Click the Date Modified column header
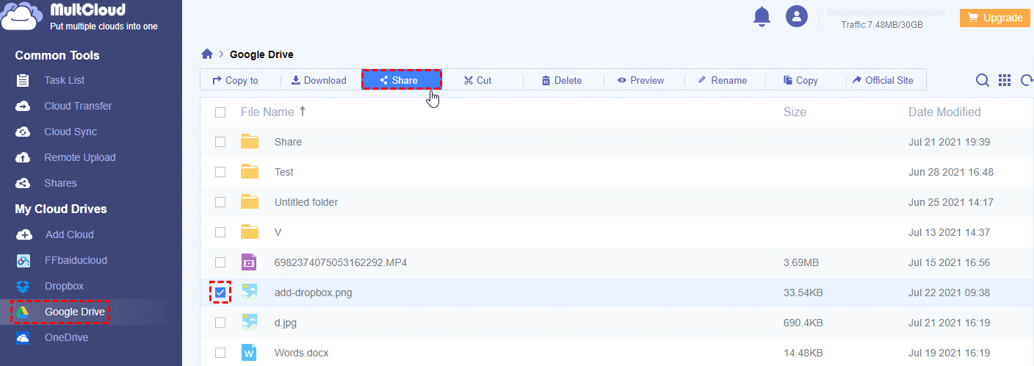The image size is (1034, 366). (x=944, y=112)
